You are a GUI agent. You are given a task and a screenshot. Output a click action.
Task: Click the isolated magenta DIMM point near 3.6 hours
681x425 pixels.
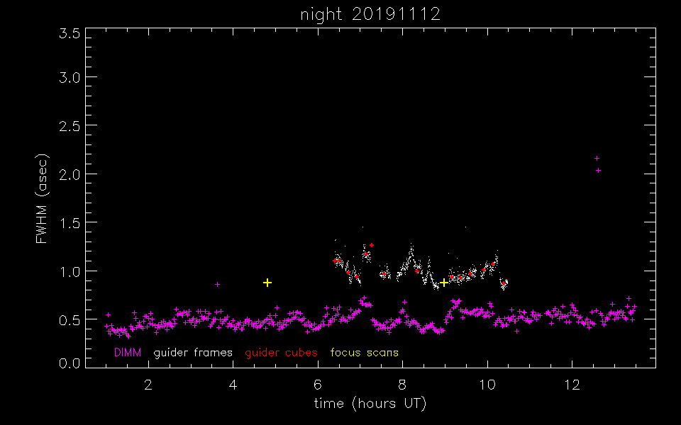(x=218, y=285)
